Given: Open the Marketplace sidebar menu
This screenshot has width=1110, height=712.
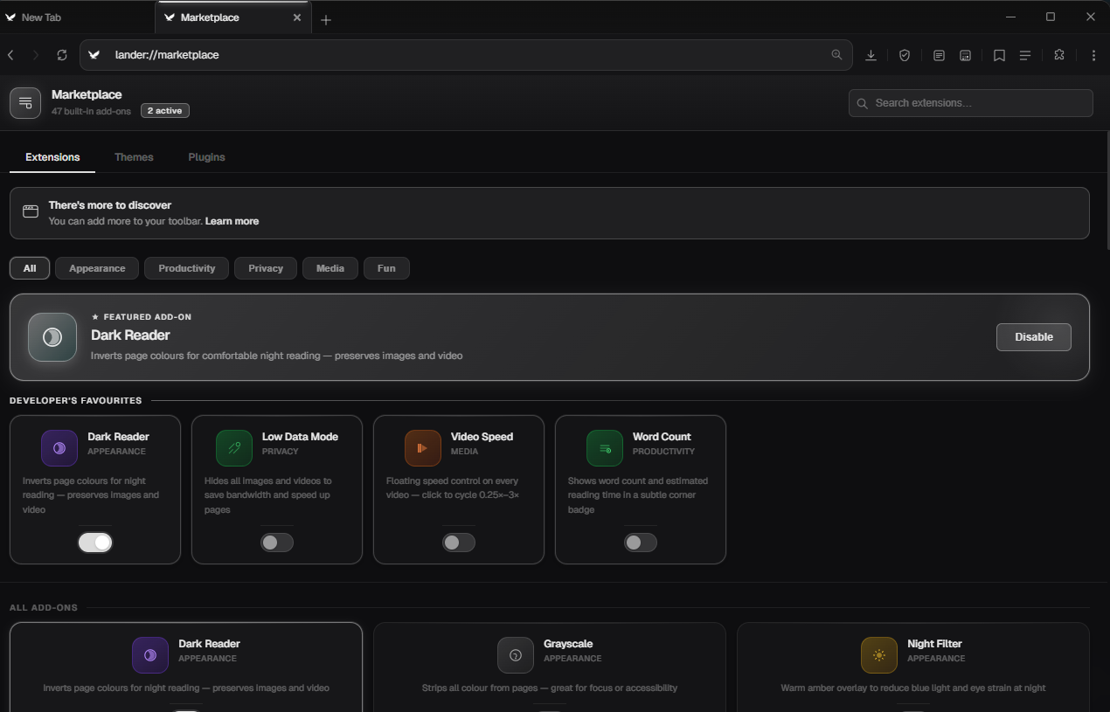Looking at the screenshot, I should tap(25, 102).
